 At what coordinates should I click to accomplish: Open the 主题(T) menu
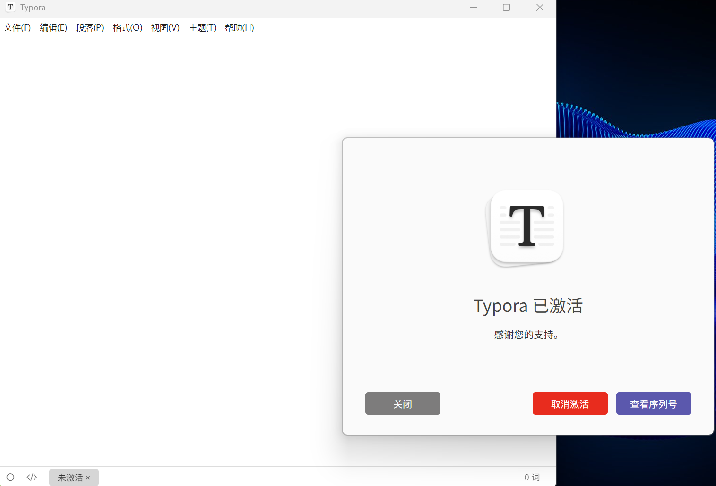tap(202, 28)
